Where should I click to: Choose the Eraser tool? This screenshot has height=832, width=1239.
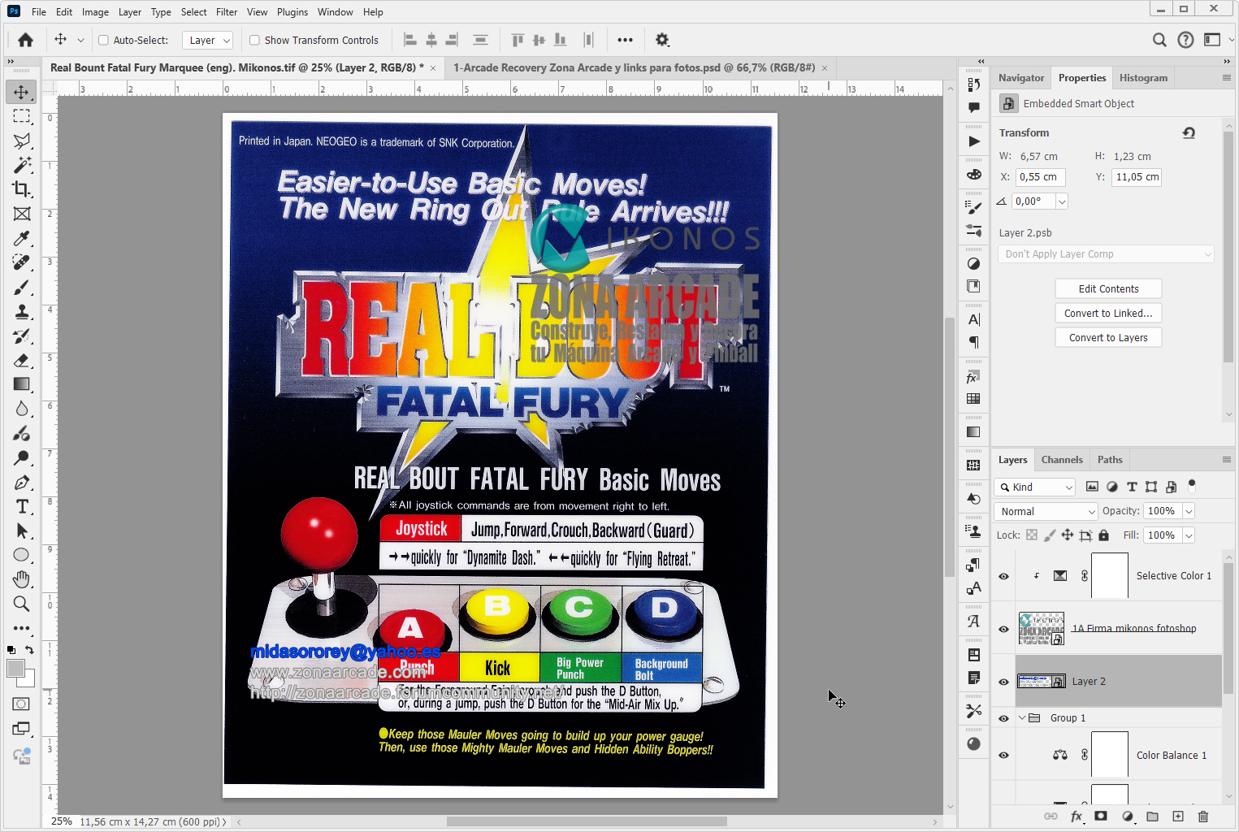tap(22, 360)
